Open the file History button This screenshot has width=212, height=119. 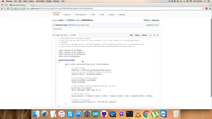point(144,35)
